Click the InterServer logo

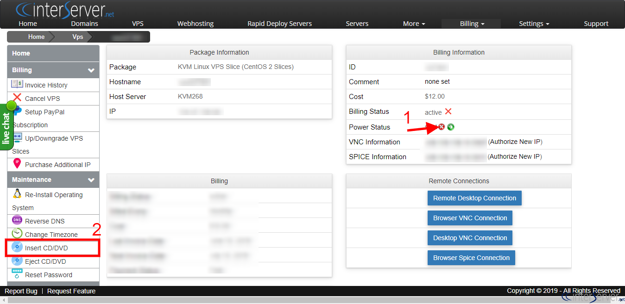point(65,10)
